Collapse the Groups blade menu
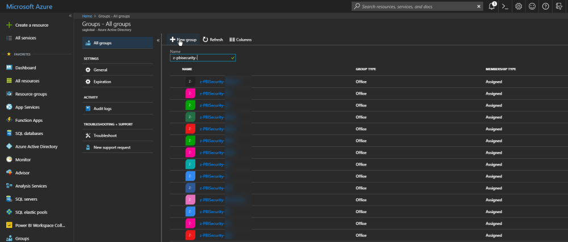 (x=158, y=40)
